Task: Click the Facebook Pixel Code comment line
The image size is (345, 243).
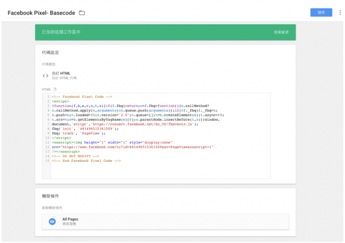Action: [82, 97]
